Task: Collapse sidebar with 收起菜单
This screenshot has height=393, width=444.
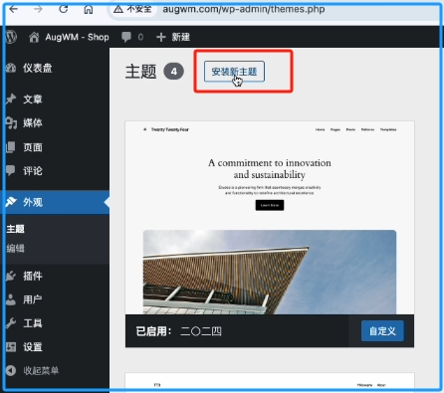Action: pyautogui.click(x=41, y=370)
